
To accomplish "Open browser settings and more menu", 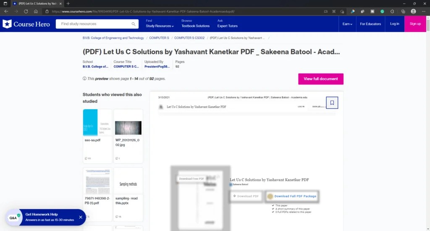I will 424,11.
